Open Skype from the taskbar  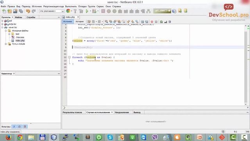click(x=110, y=137)
